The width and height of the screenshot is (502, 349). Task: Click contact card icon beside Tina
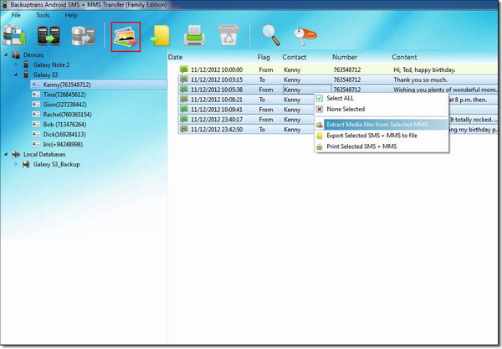[x=36, y=95]
